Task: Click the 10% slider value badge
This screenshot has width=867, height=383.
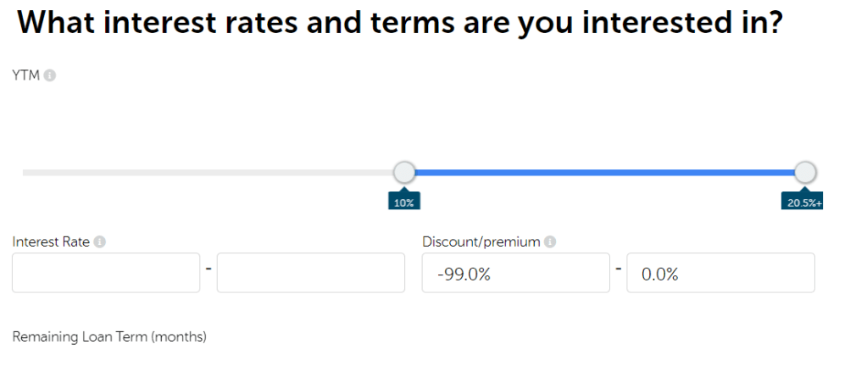Action: (x=404, y=203)
